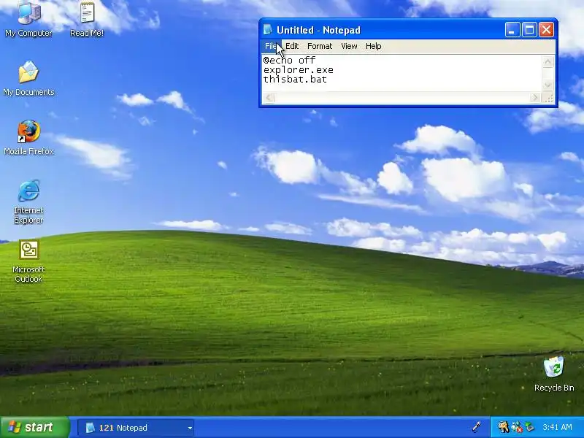
Task: Click the 3:41 AM clock in the tray
Action: (x=557, y=427)
